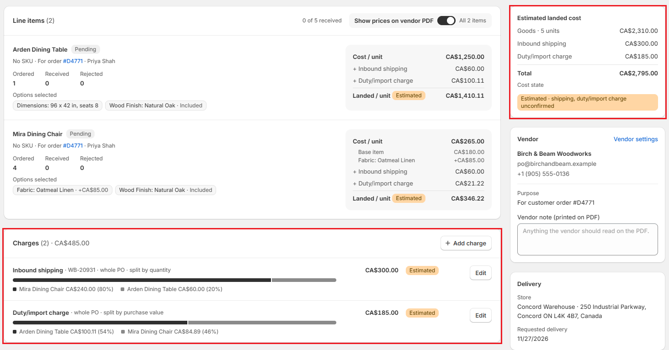Click the Estimated badge beside CA$1,410.11
Image resolution: width=669 pixels, height=350 pixels.
point(409,95)
